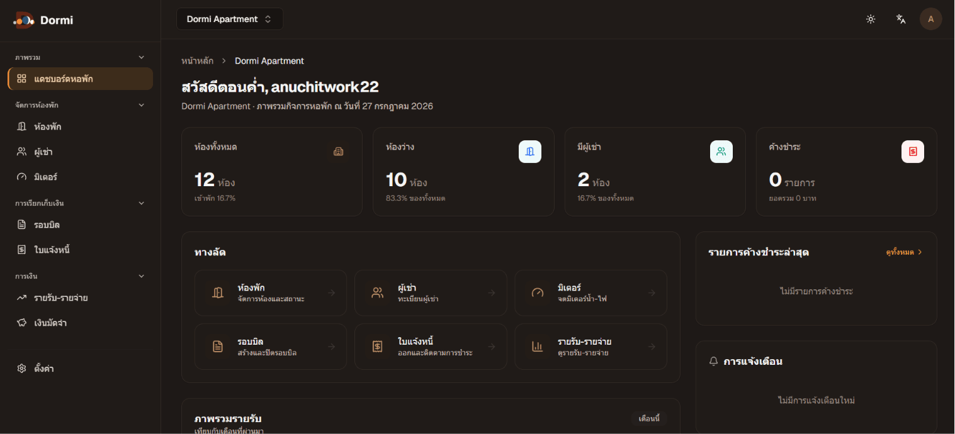Open the มิเตอร์ shortcut card
955x434 pixels.
[591, 293]
